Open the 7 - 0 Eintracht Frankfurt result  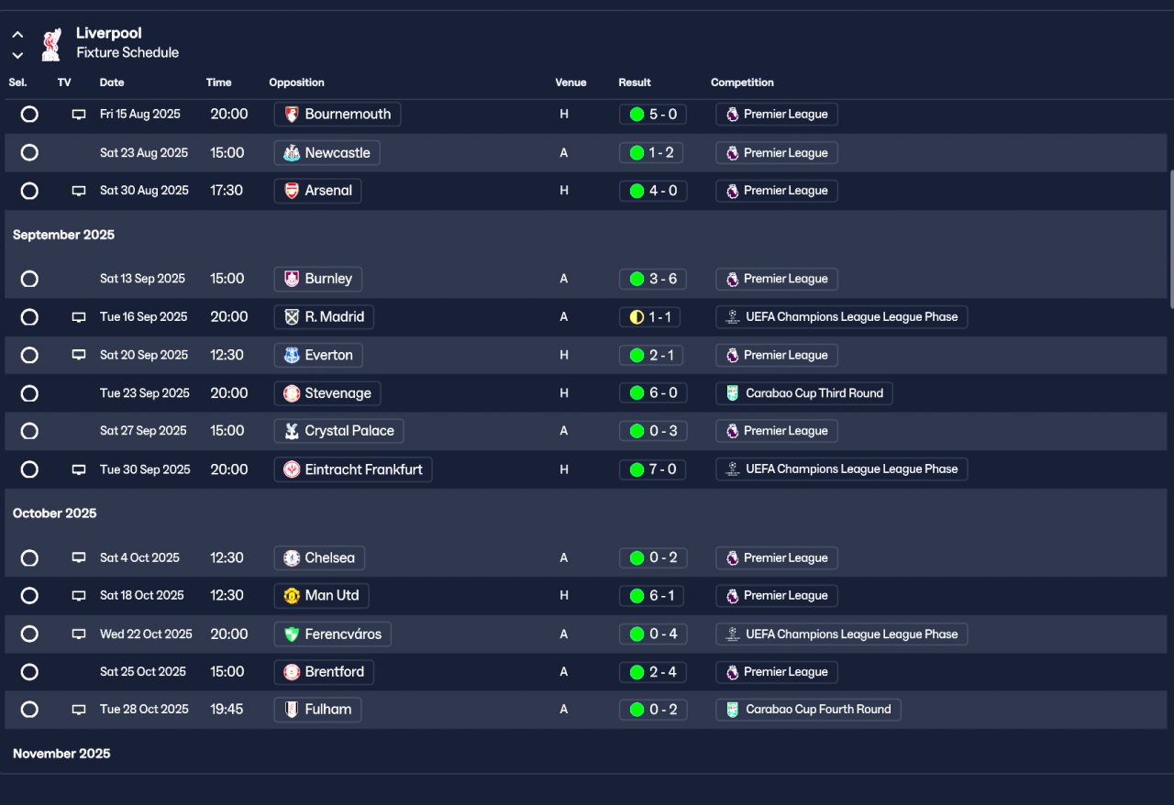(653, 469)
